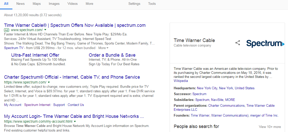Open the arrow beside https://www.spectrum.com/ result URL
Image resolution: width=288 pixels, height=132 pixels.
point(49,82)
